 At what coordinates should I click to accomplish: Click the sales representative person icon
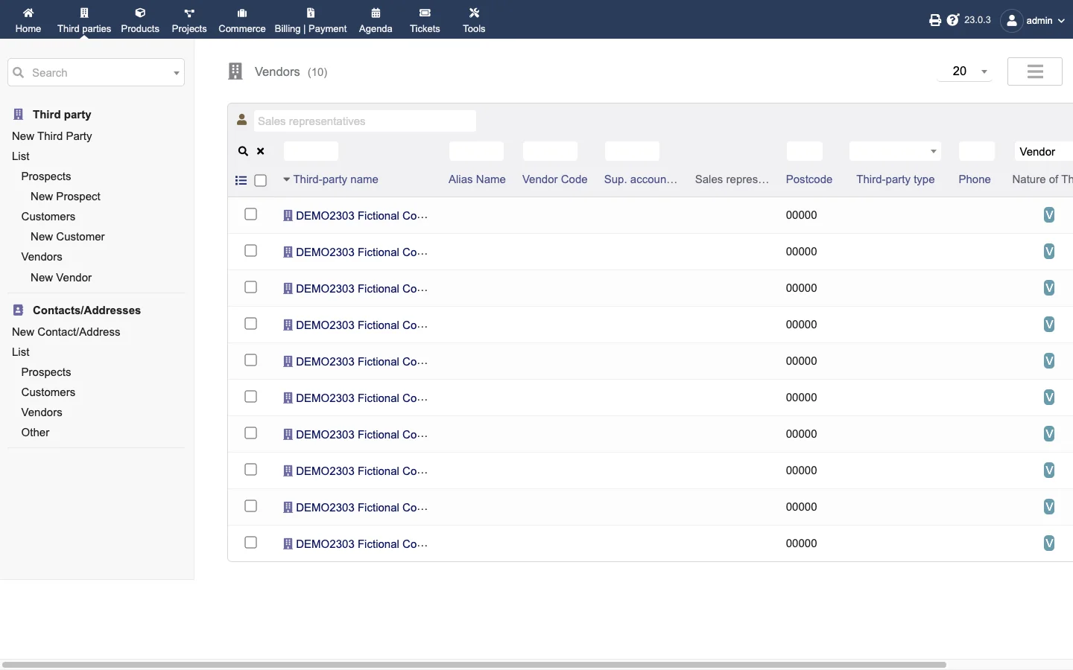242,120
